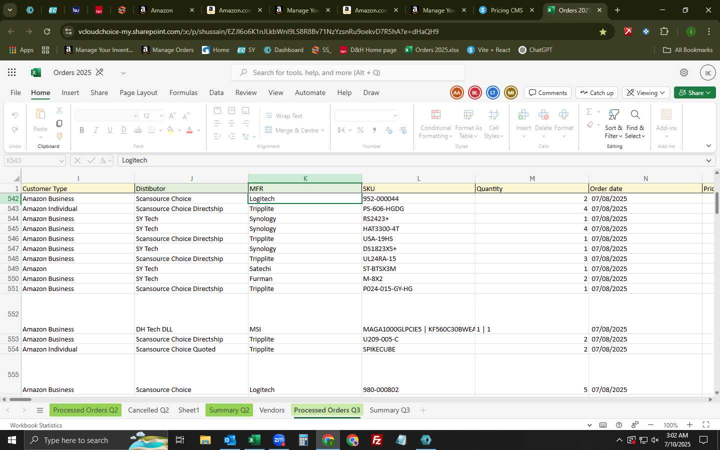Switch to the Pricing CMS browser tab
The width and height of the screenshot is (720, 450).
pyautogui.click(x=506, y=10)
